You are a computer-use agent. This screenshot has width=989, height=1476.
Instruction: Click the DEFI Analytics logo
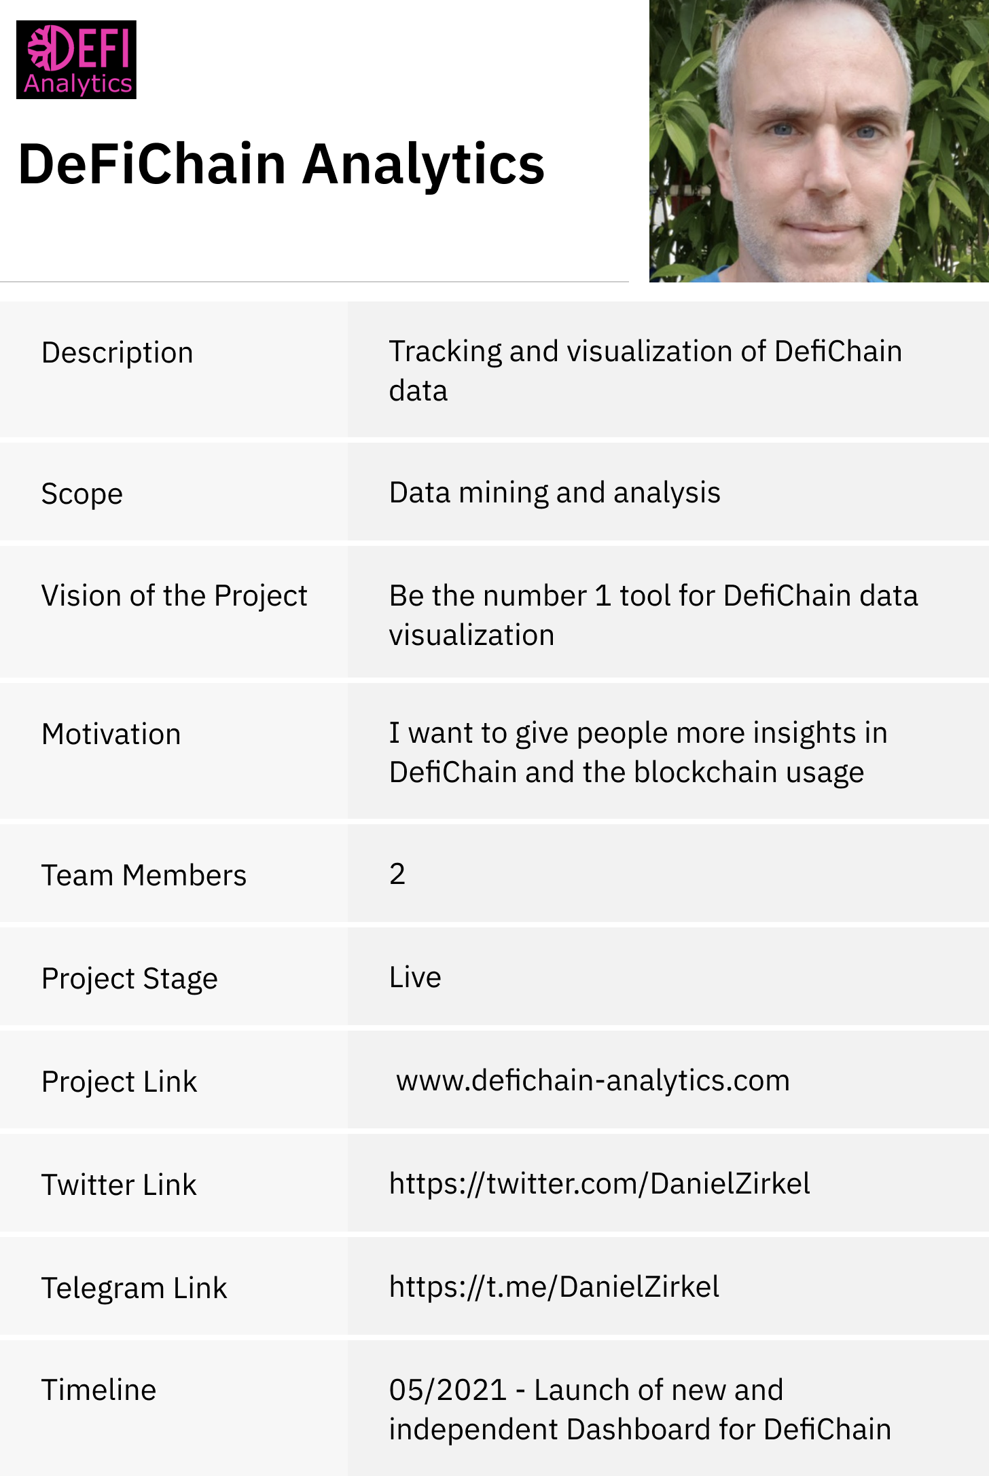pos(76,60)
